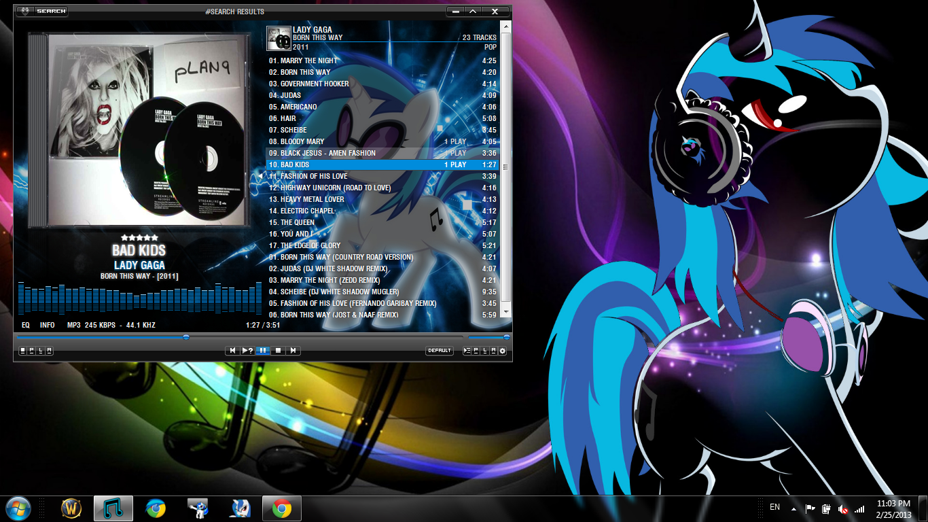Click the power plug tray icon
Screen dimensions: 928x522
tap(827, 508)
